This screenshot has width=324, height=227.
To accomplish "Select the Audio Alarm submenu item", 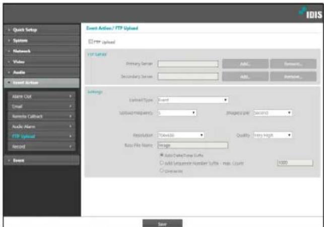I will [41, 126].
